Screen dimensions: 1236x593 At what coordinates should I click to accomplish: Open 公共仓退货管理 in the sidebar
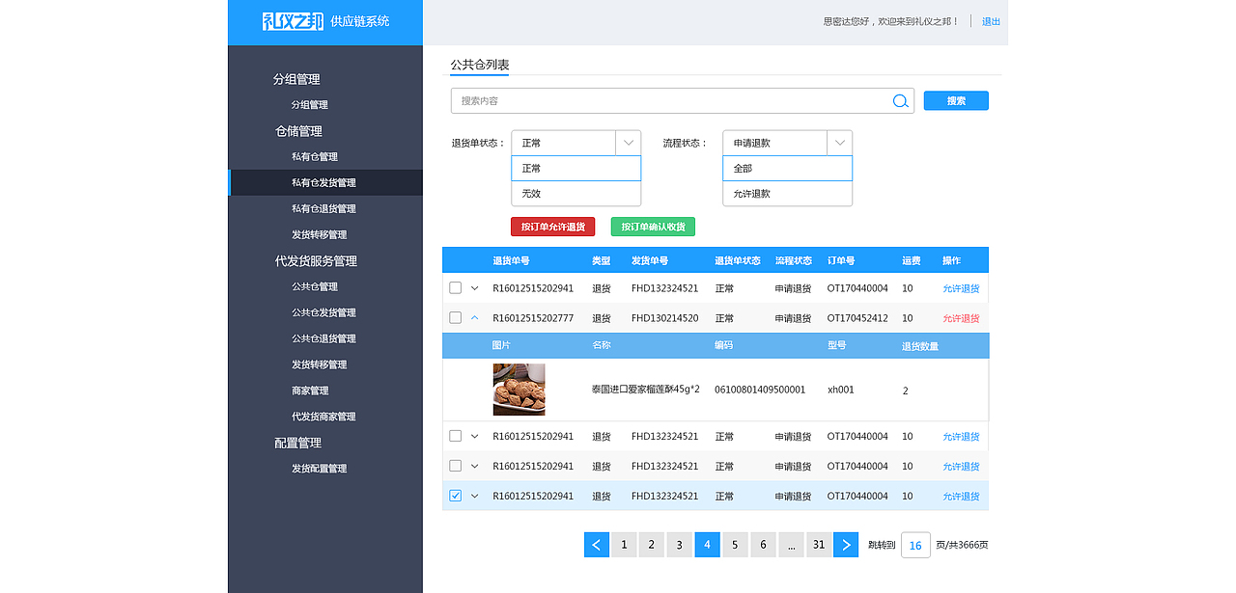click(323, 339)
